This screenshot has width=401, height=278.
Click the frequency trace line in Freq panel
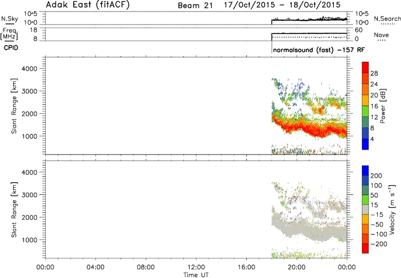pyautogui.click(x=309, y=33)
